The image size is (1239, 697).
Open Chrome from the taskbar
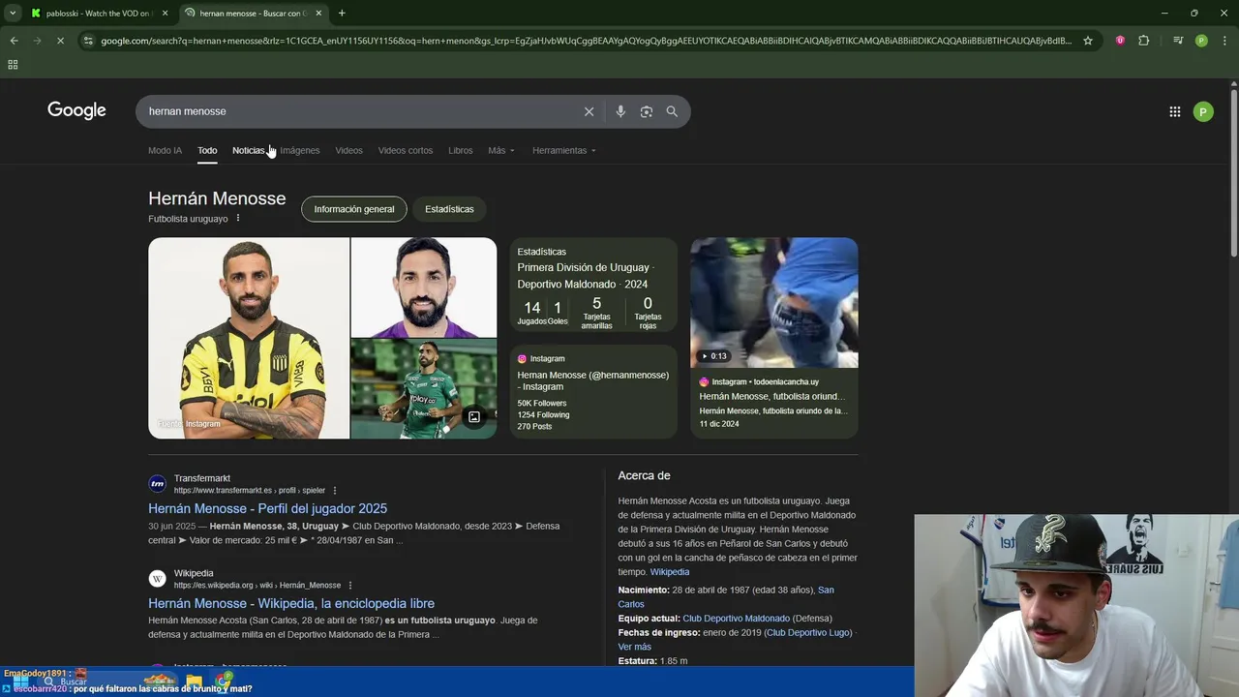pos(224,682)
